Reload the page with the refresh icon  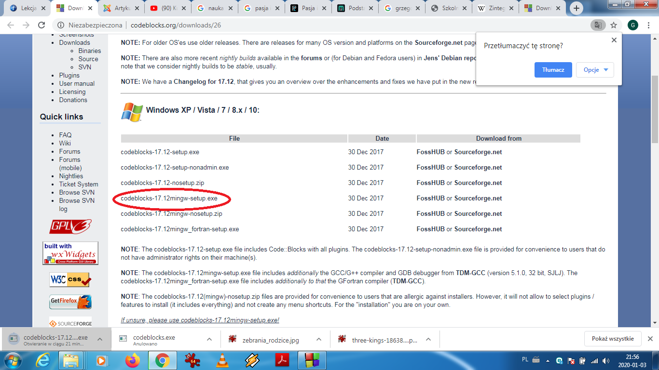click(41, 25)
